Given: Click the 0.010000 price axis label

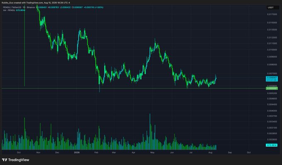Looking at the screenshot, I should click(272, 50).
